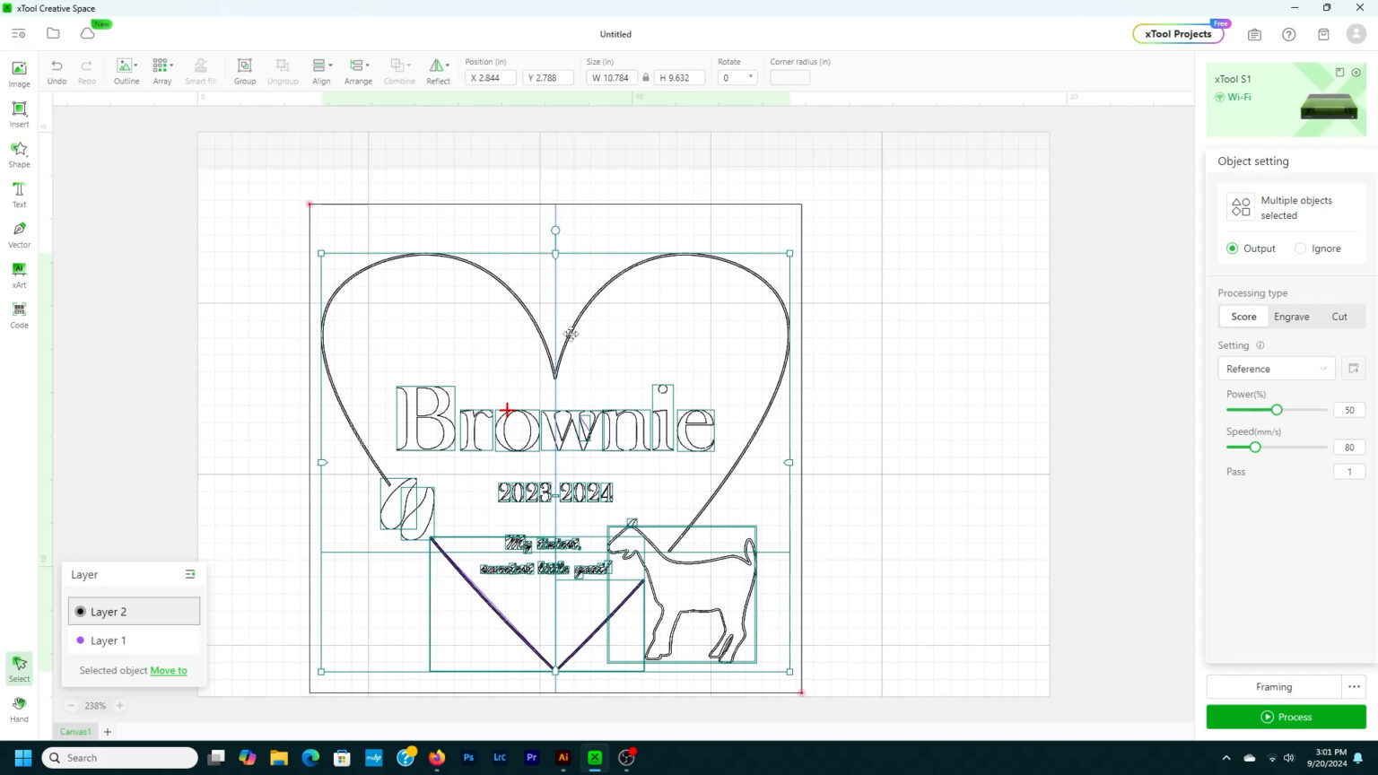1378x775 pixels.
Task: Select the Ignore radio button
Action: (1300, 248)
